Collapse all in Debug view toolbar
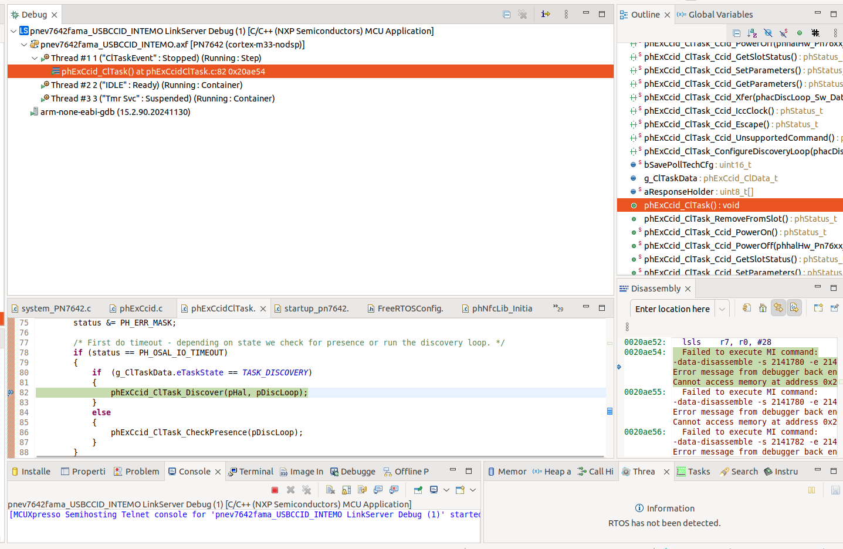Viewport: 843px width, 549px height. pyautogui.click(x=507, y=15)
